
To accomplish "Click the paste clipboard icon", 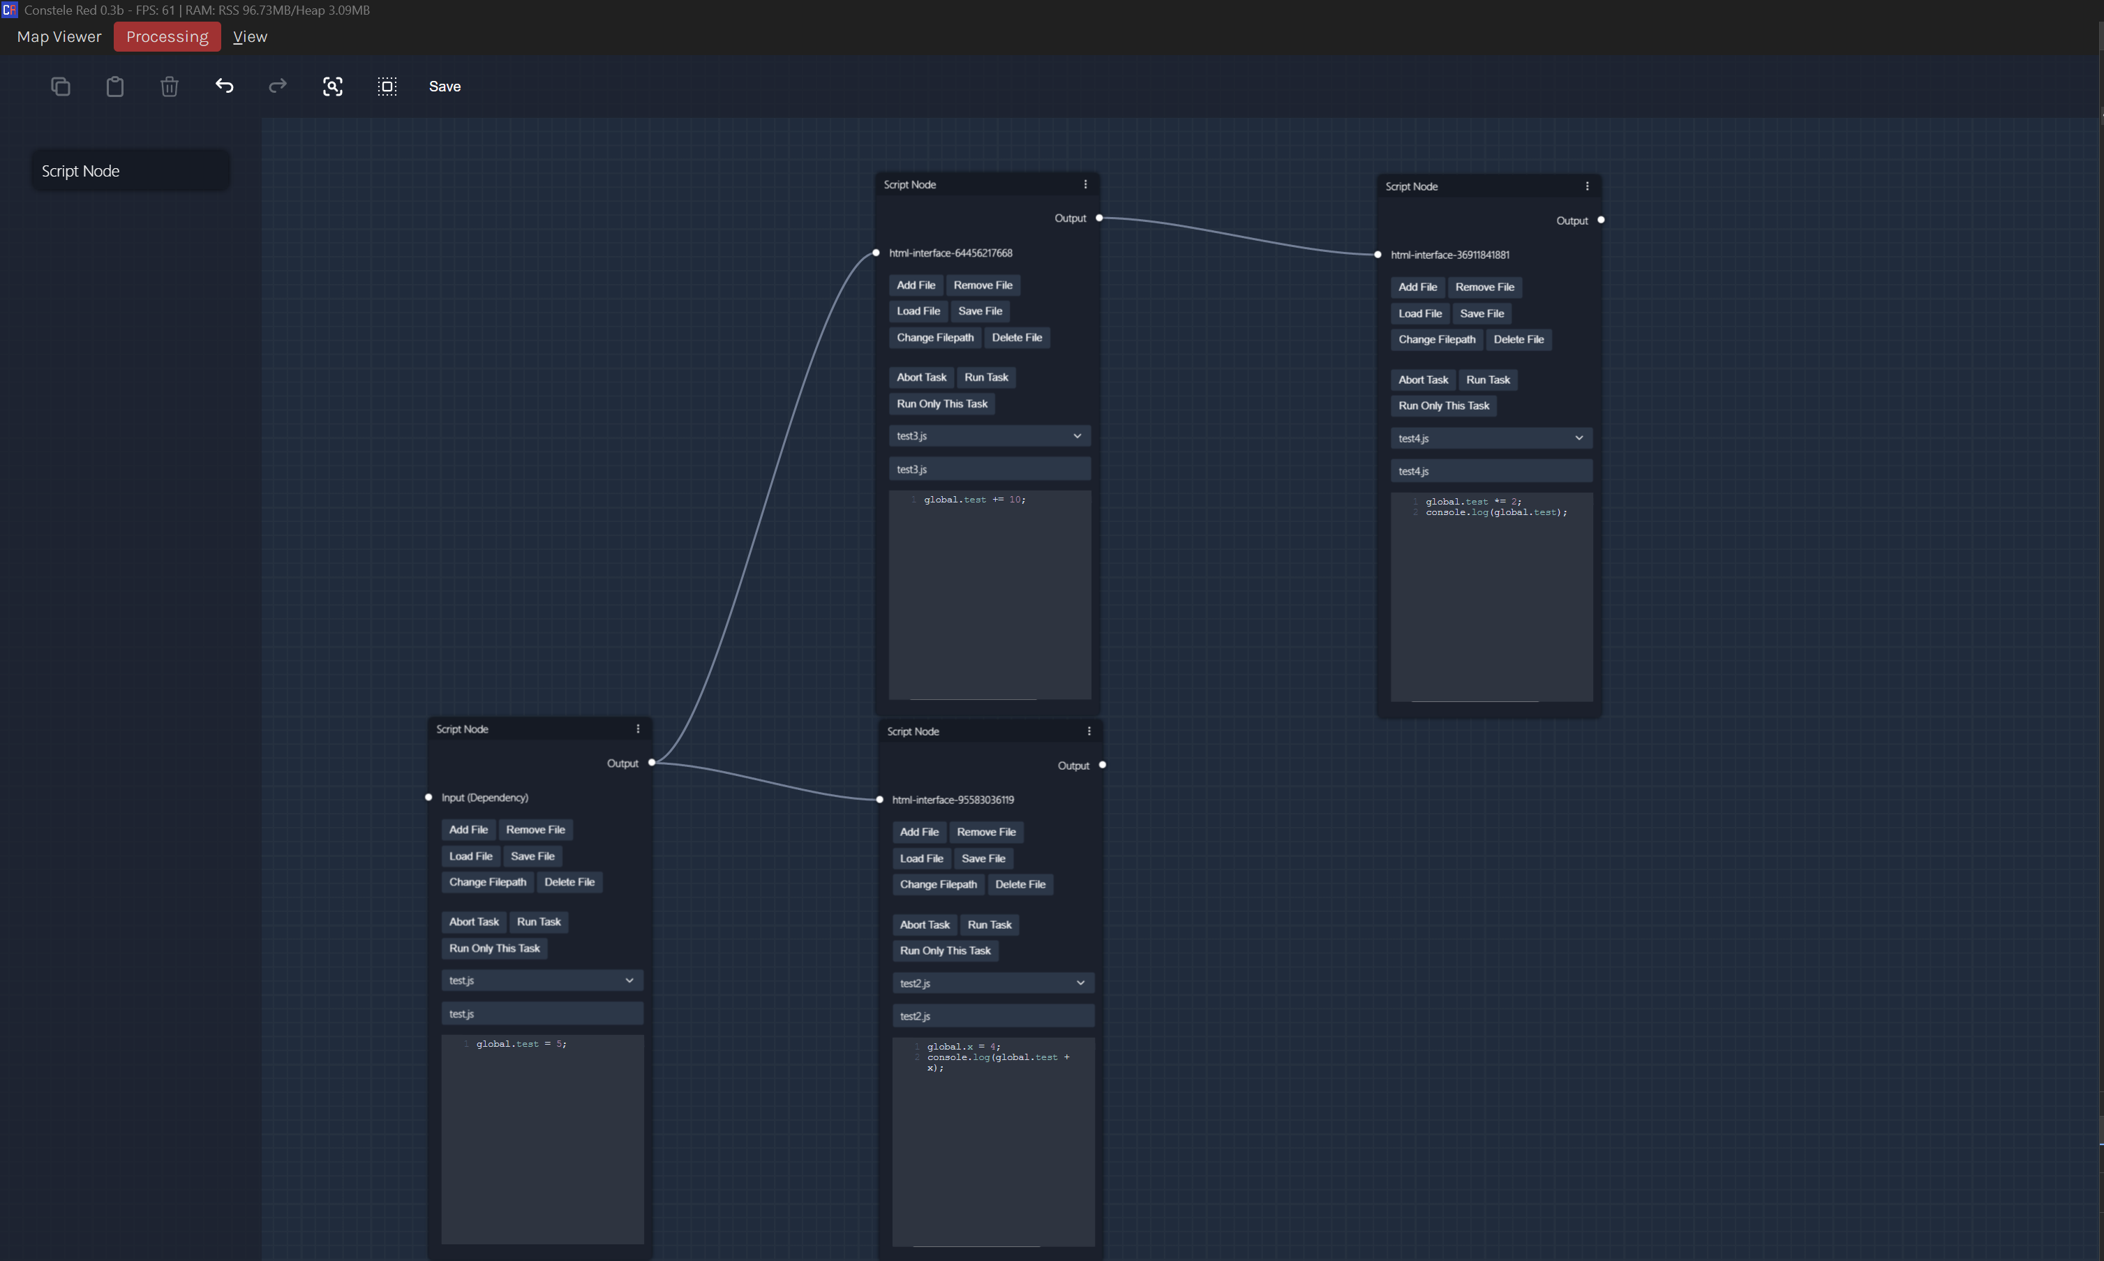I will 114,87.
